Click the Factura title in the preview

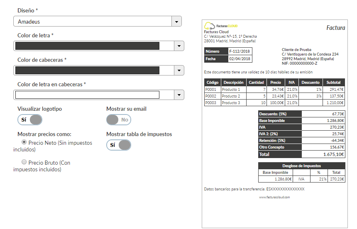pyautogui.click(x=335, y=28)
